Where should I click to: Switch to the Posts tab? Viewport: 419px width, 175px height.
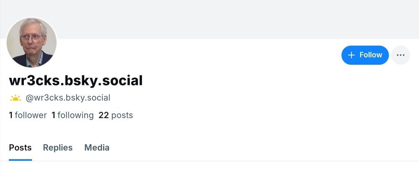point(20,147)
